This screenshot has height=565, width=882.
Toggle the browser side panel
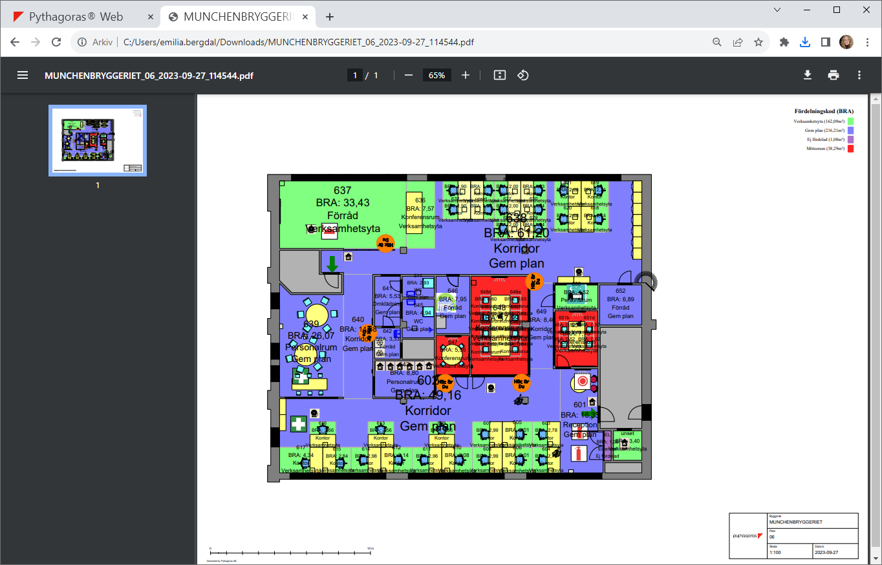tap(826, 42)
